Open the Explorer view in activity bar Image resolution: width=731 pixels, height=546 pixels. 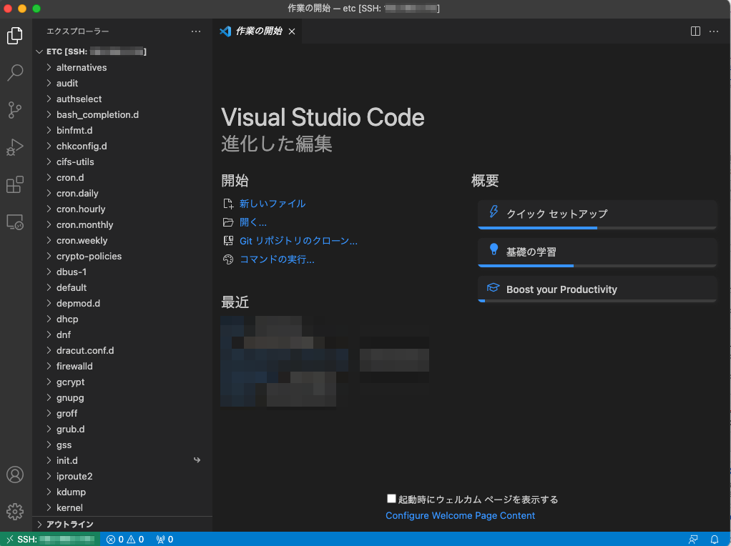[15, 36]
